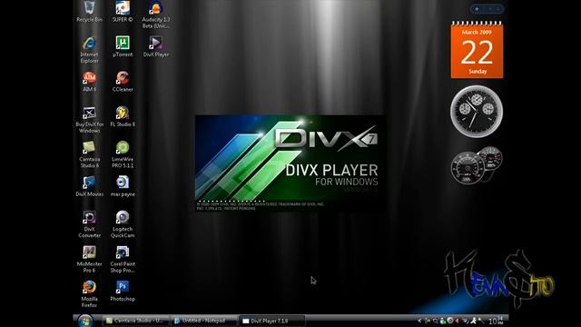581x327 pixels.
Task: Open the Mozilla Firefox desktop icon
Action: 89,294
